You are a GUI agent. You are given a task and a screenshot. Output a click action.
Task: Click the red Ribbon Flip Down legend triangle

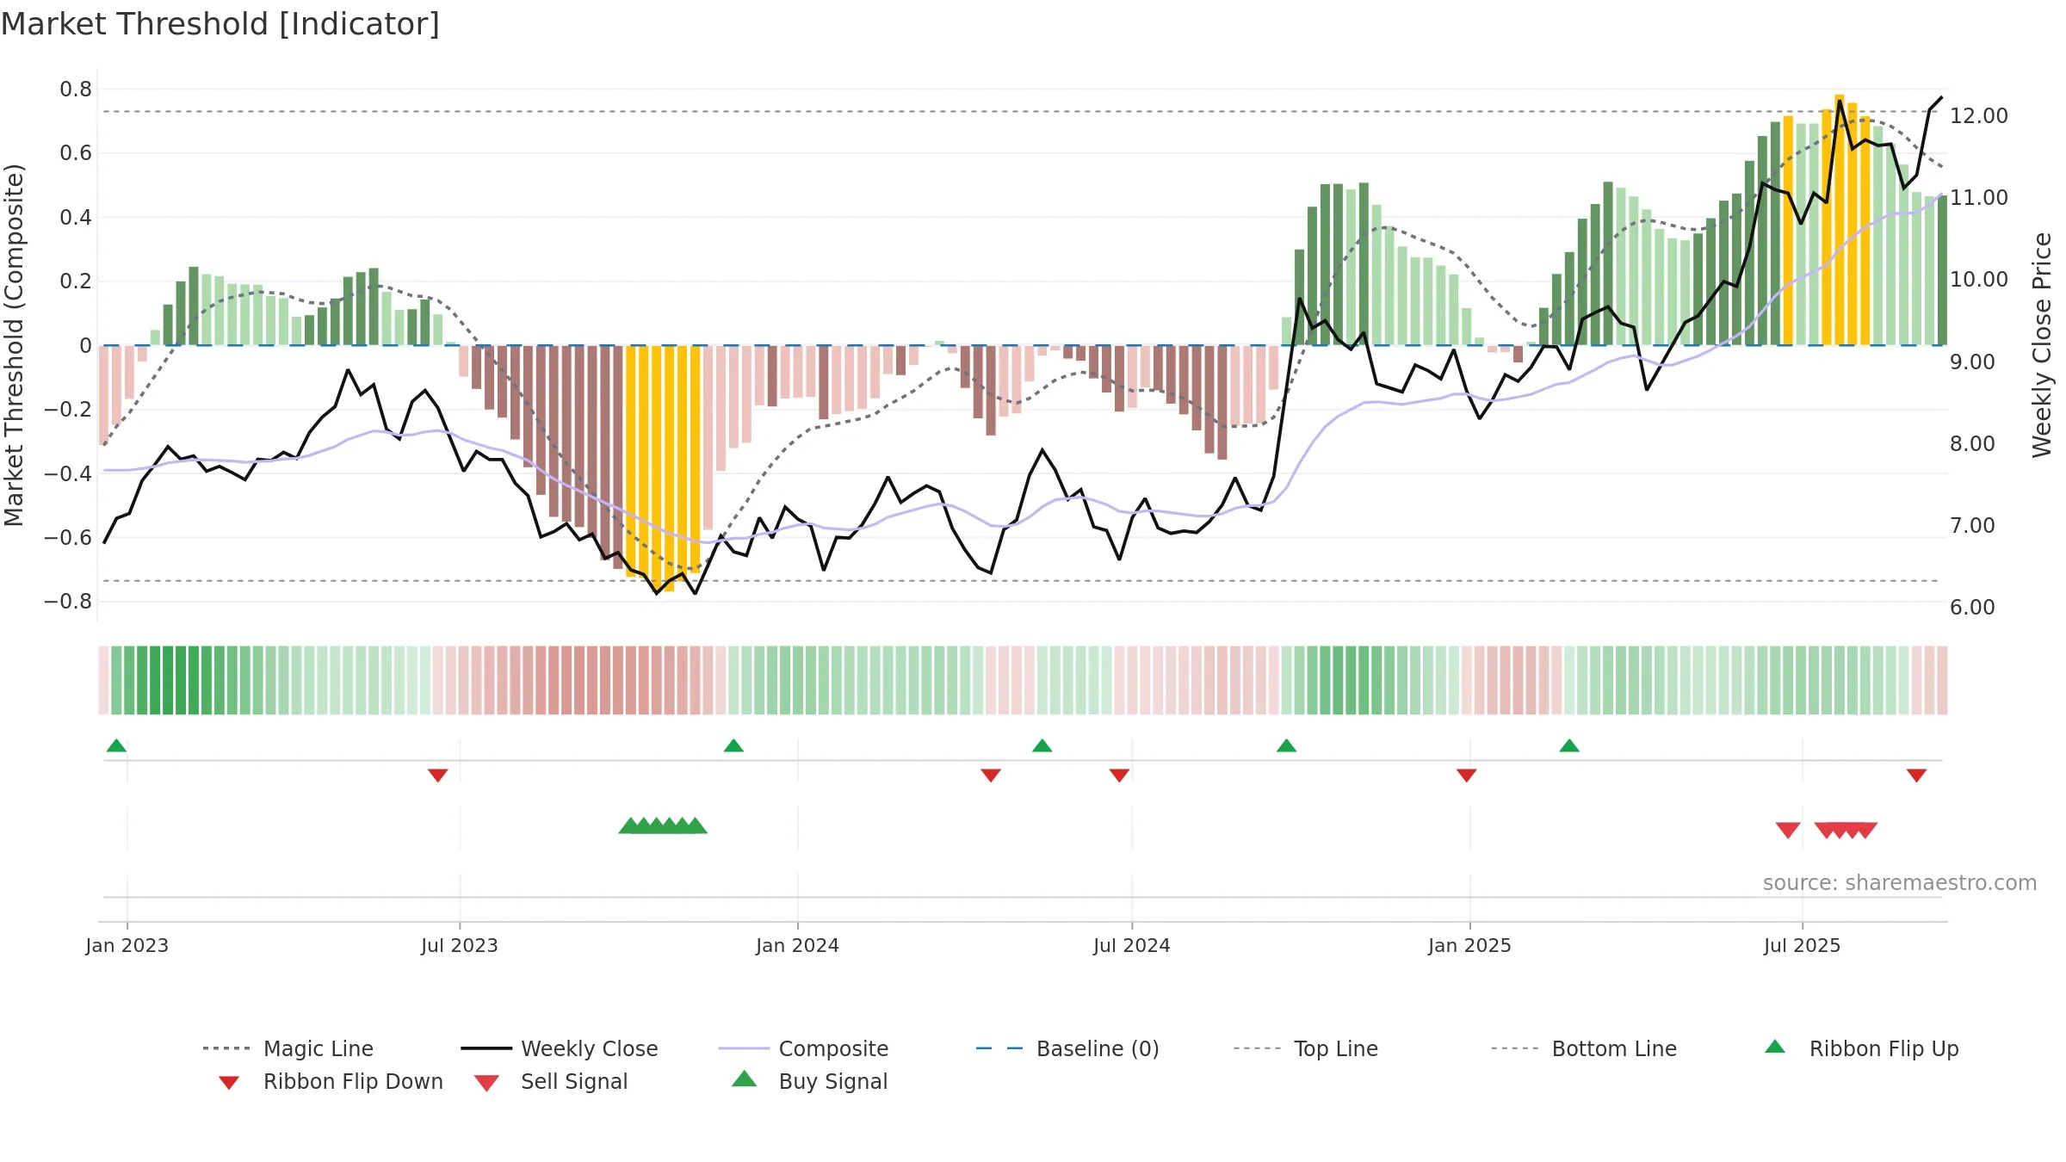tap(229, 1083)
